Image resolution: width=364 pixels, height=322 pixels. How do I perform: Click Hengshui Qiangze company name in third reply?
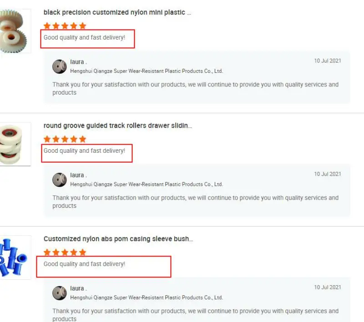point(147,297)
